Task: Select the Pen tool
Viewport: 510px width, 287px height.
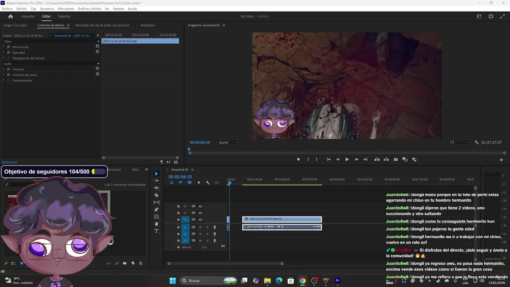Action: [x=156, y=210]
